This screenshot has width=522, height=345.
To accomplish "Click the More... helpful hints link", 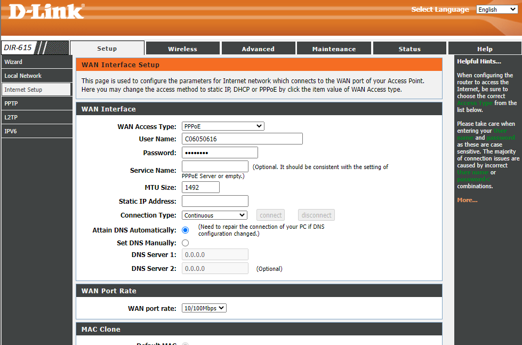I will 467,200.
